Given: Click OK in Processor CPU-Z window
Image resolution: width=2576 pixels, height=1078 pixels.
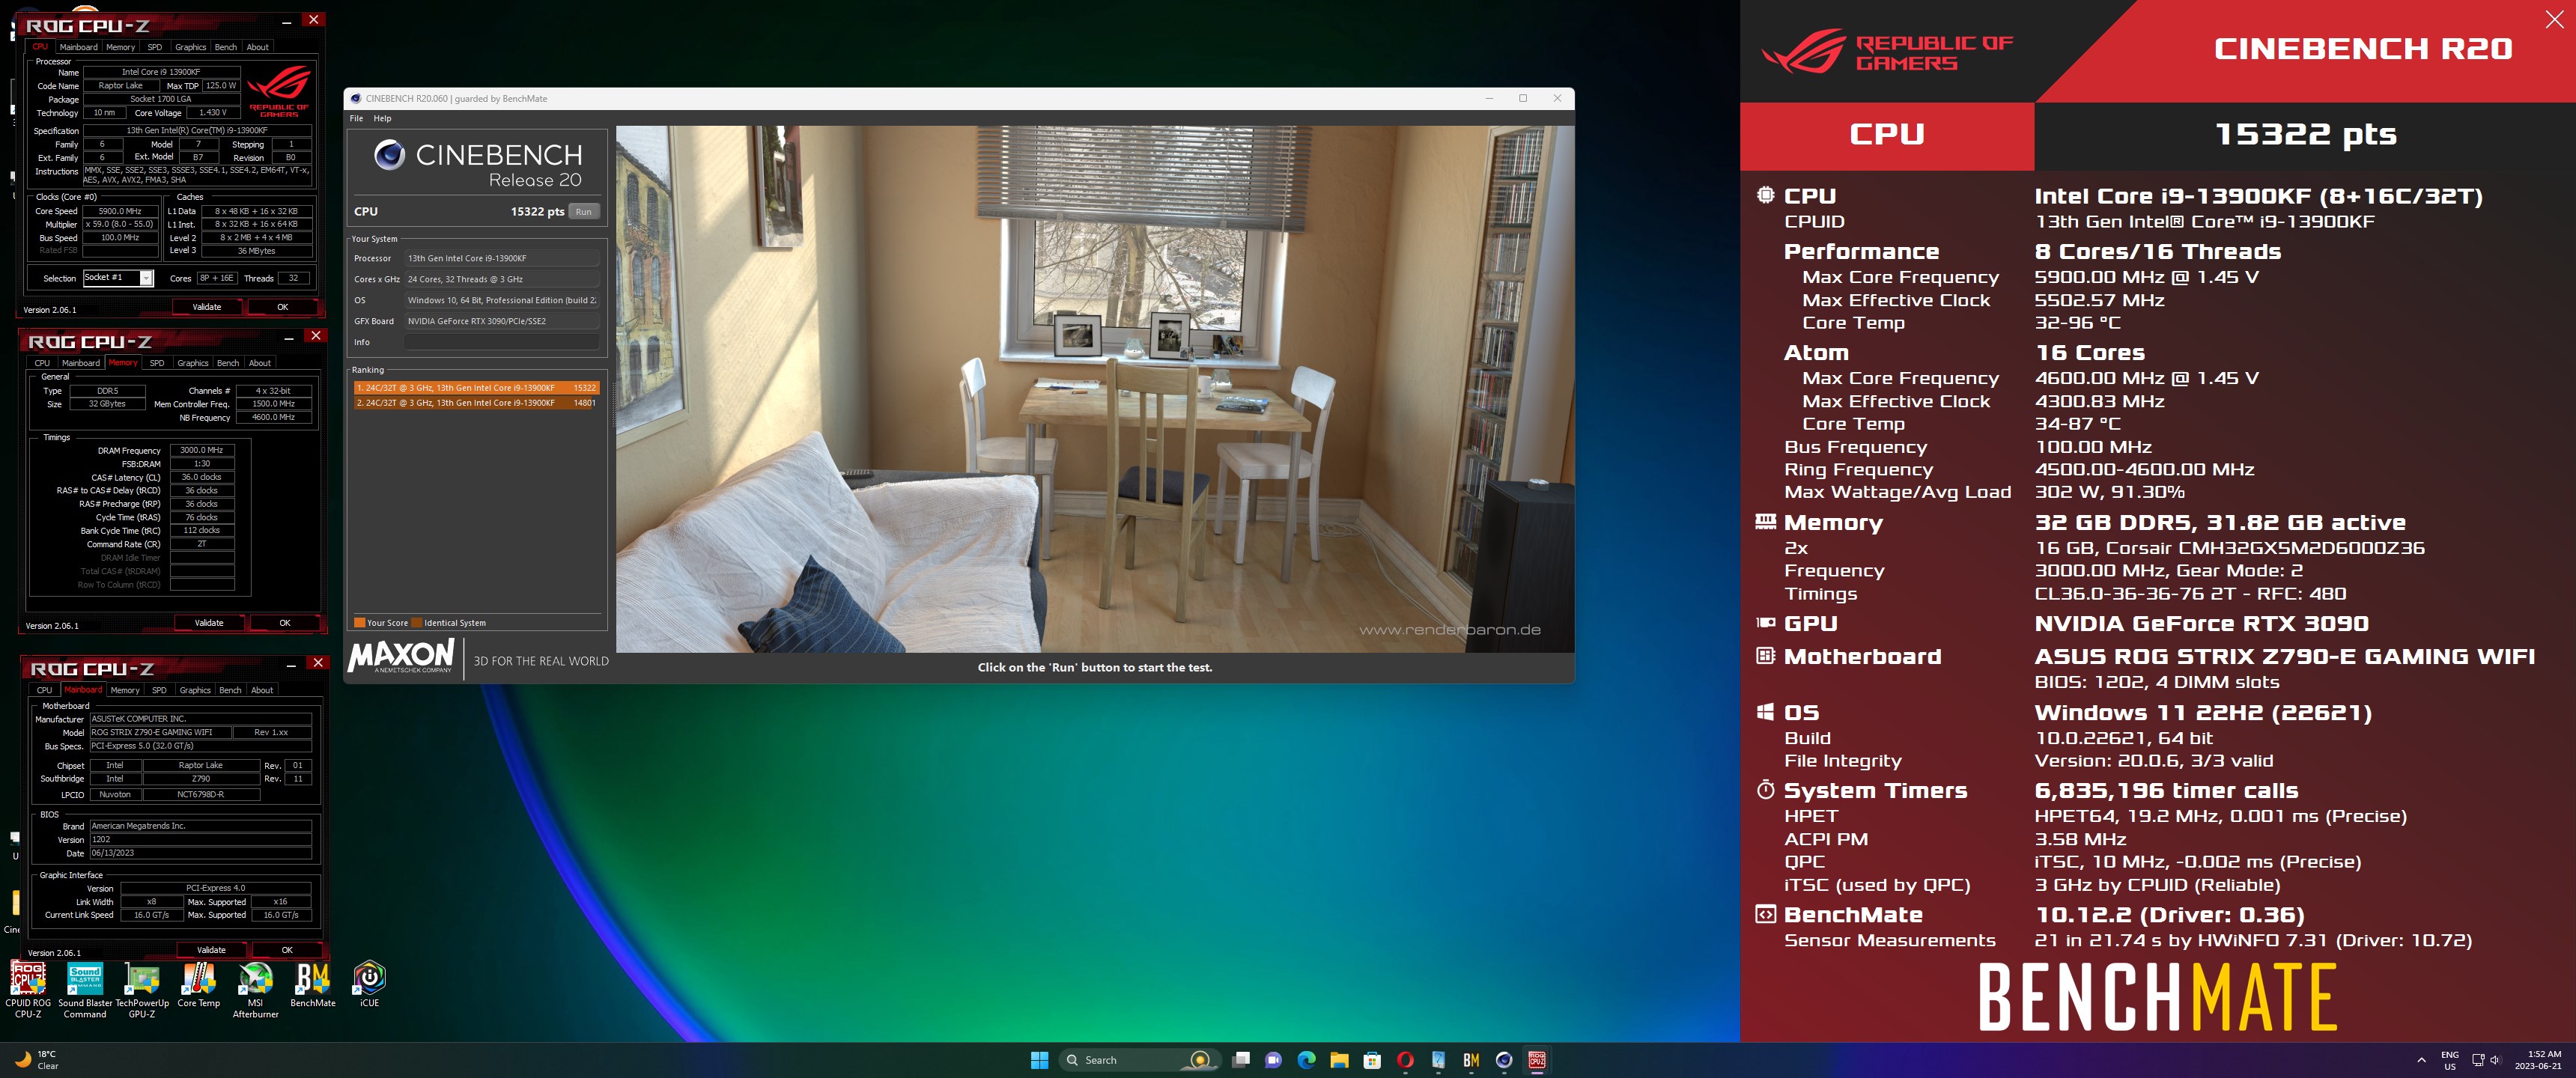Looking at the screenshot, I should (x=283, y=307).
